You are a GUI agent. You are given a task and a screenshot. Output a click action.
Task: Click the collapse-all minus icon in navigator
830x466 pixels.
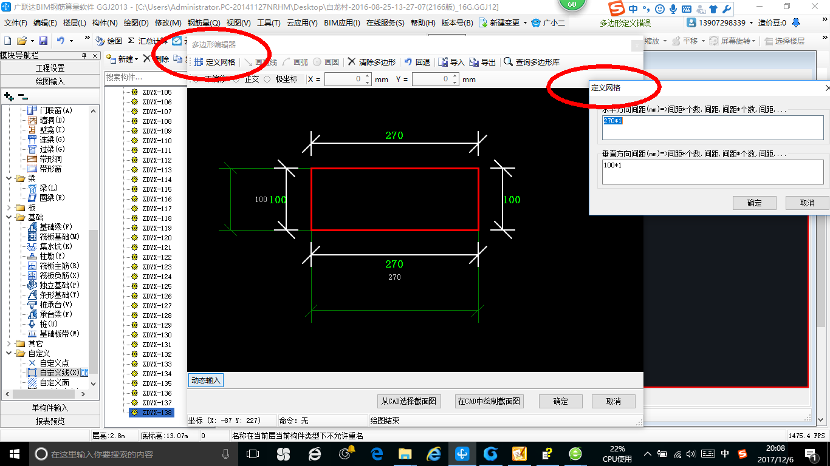click(22, 96)
